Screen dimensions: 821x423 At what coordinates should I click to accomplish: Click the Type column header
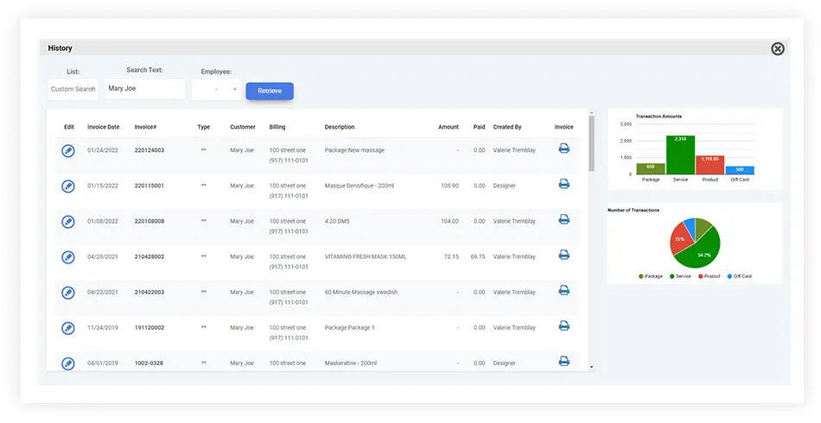pyautogui.click(x=204, y=127)
